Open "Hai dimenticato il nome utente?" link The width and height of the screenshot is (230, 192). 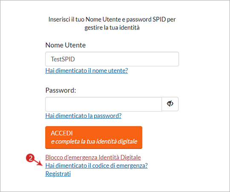86,71
